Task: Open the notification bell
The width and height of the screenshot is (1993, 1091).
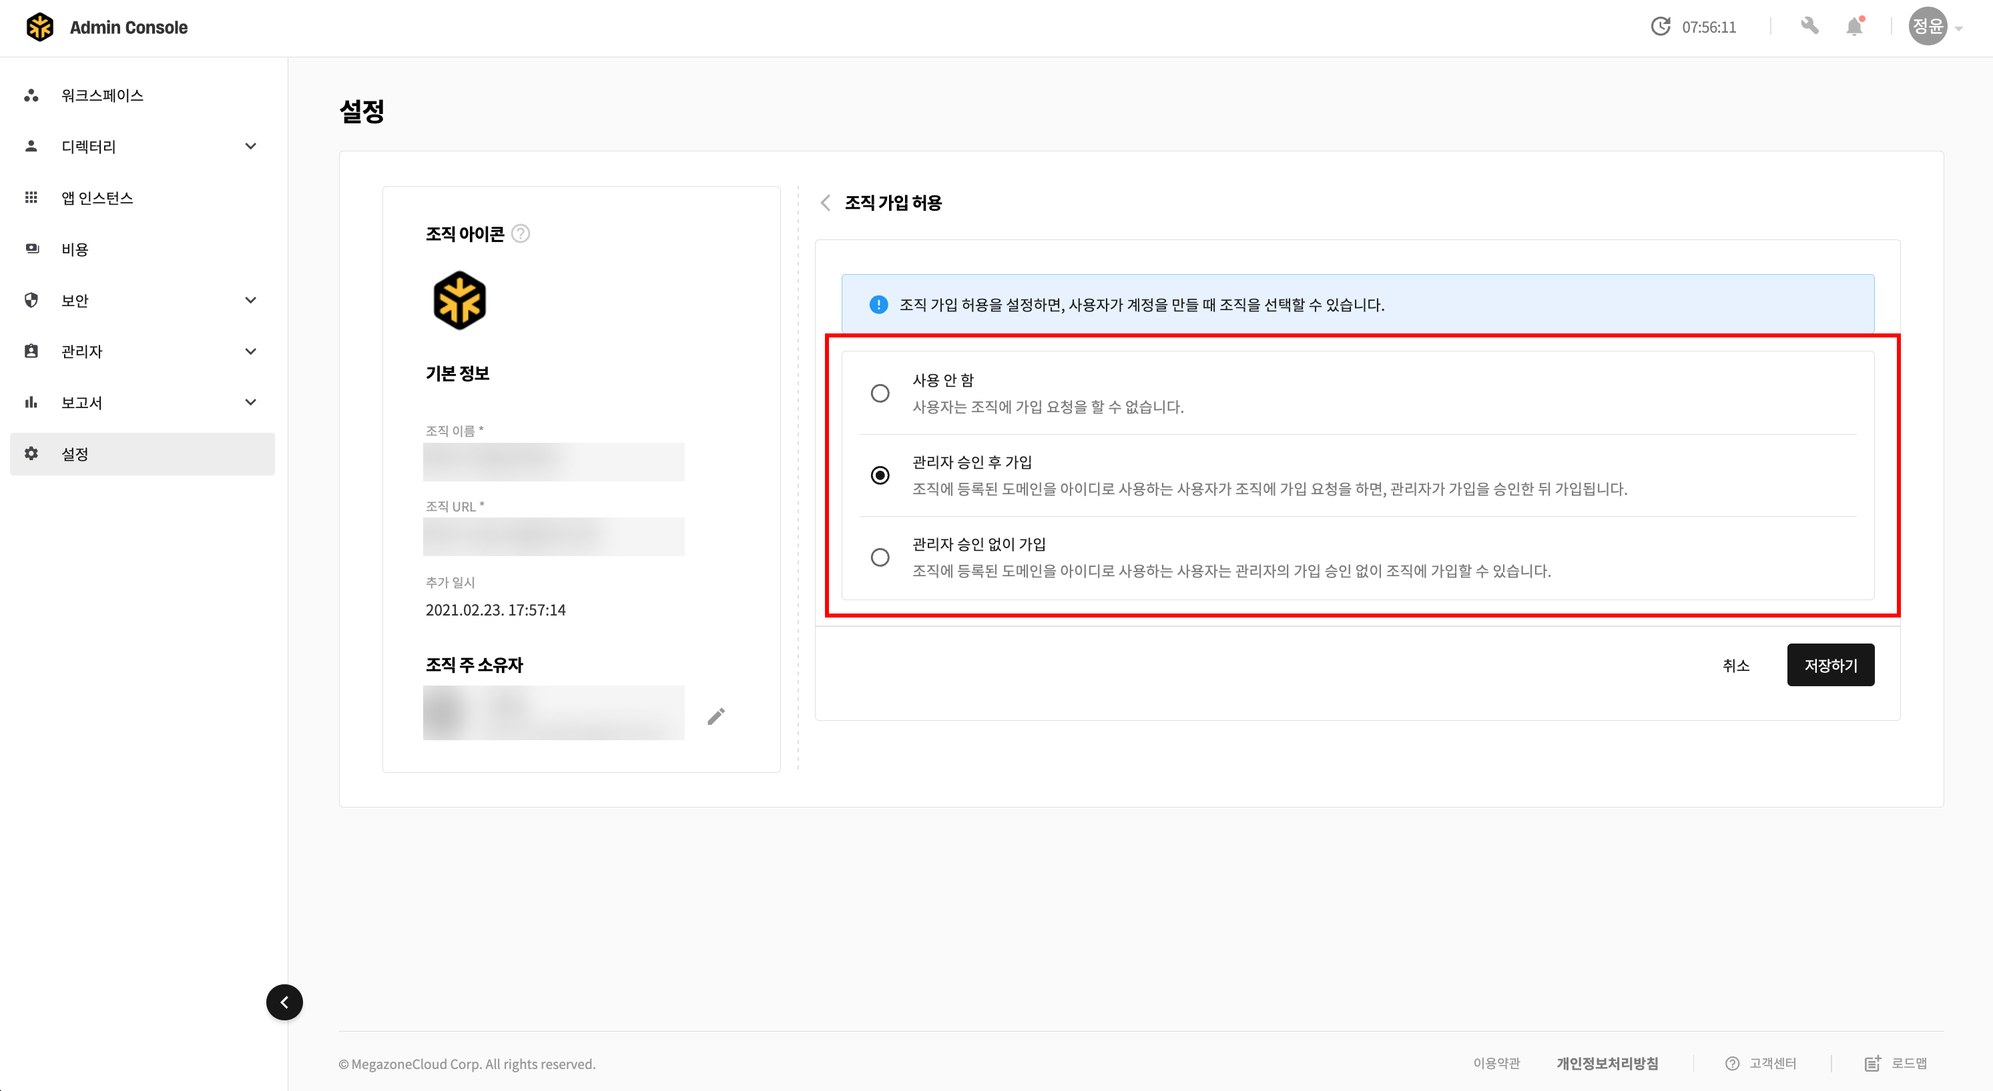Action: 1855,27
